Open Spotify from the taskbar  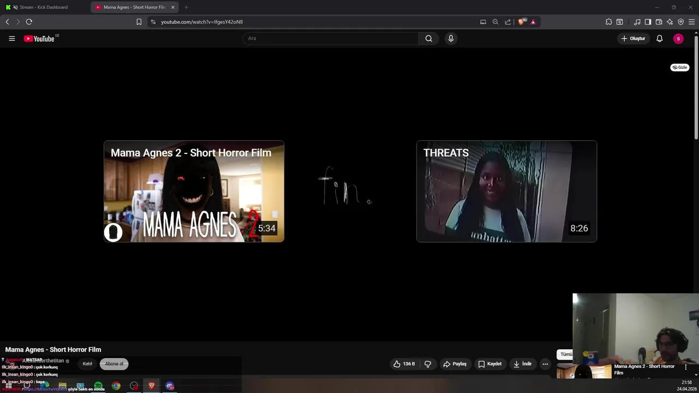tap(98, 386)
